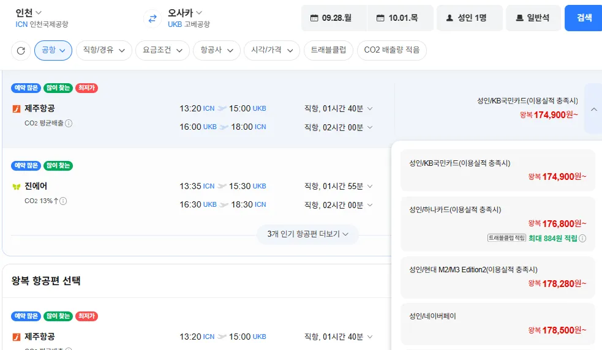The height and width of the screenshot is (350, 602).
Task: Open departure date 09.28.월 picker
Action: coord(334,18)
